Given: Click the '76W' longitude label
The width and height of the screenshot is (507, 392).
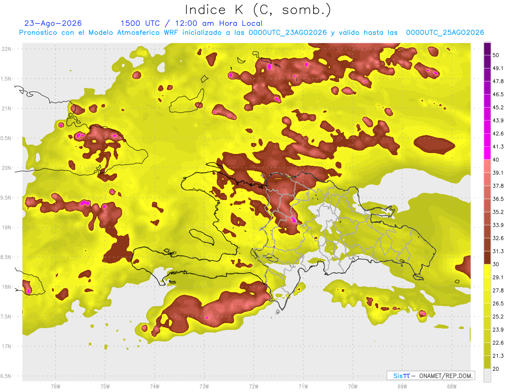Looking at the screenshot, I should click(55, 386).
